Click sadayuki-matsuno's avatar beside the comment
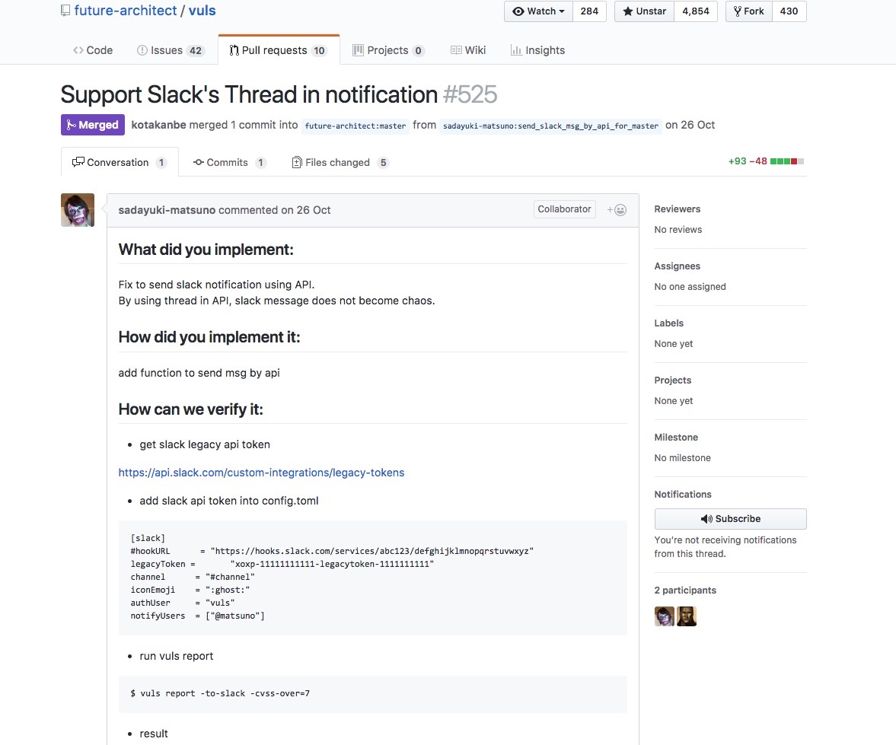 click(78, 210)
